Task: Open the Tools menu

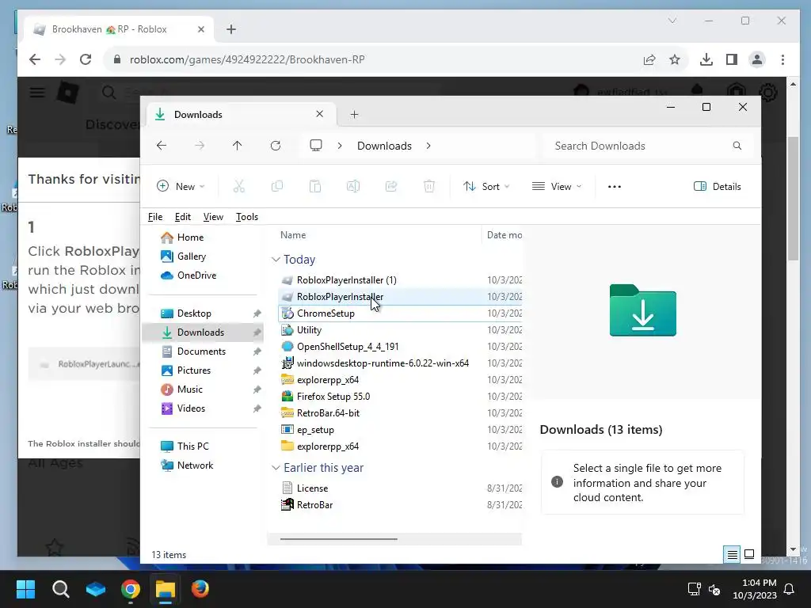Action: [247, 217]
